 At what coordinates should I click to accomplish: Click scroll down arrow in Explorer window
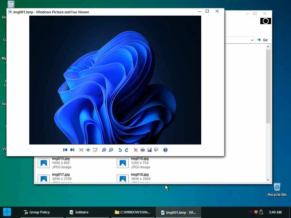pos(268,180)
